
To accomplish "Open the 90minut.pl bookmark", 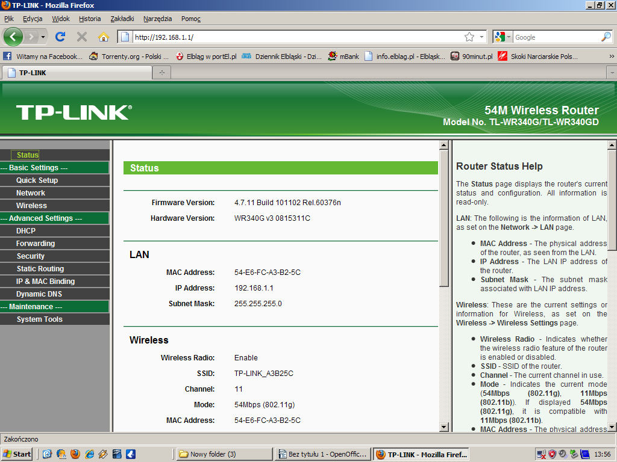I will point(471,56).
